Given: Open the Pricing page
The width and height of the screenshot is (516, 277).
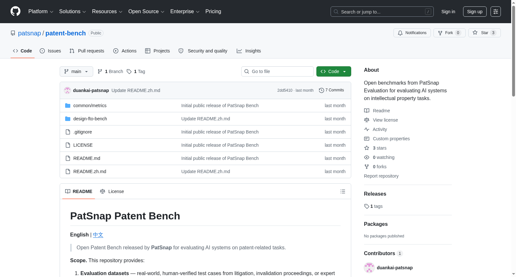Looking at the screenshot, I should (x=213, y=12).
